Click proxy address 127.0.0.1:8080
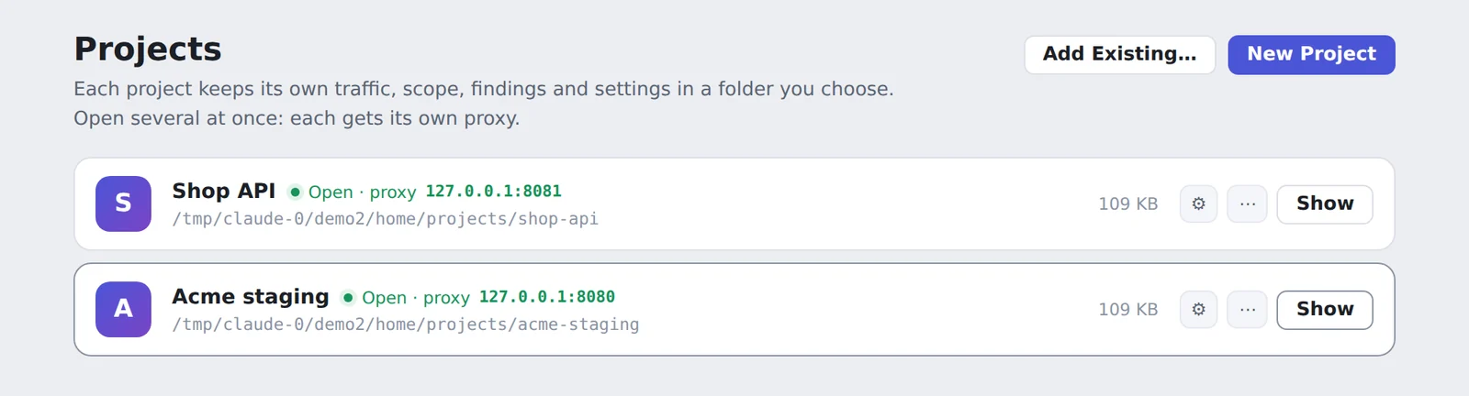Viewport: 1469px width, 396px height. pyautogui.click(x=547, y=297)
